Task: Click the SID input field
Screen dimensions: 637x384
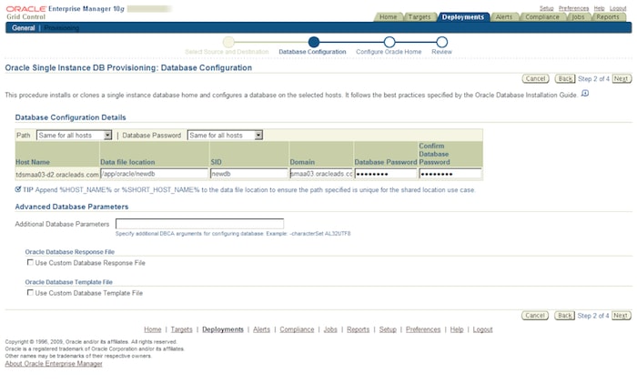Action: point(249,174)
